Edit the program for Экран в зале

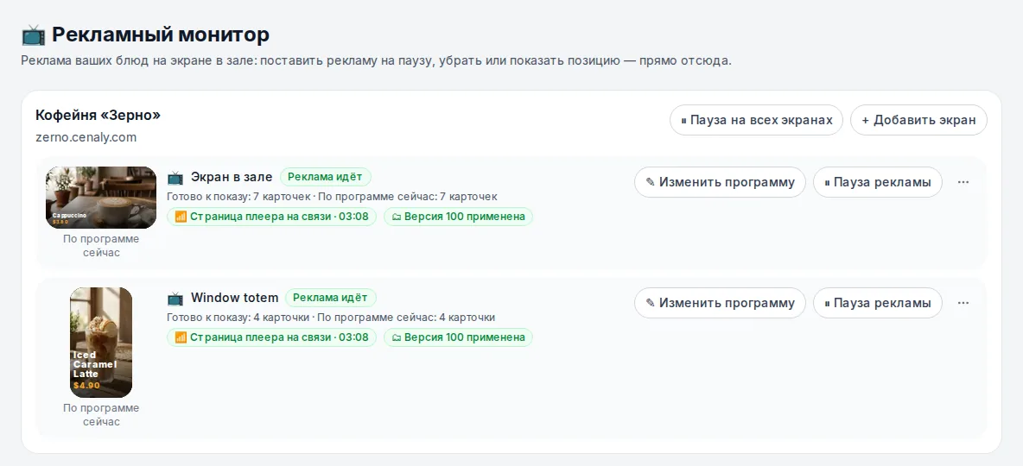(x=720, y=182)
